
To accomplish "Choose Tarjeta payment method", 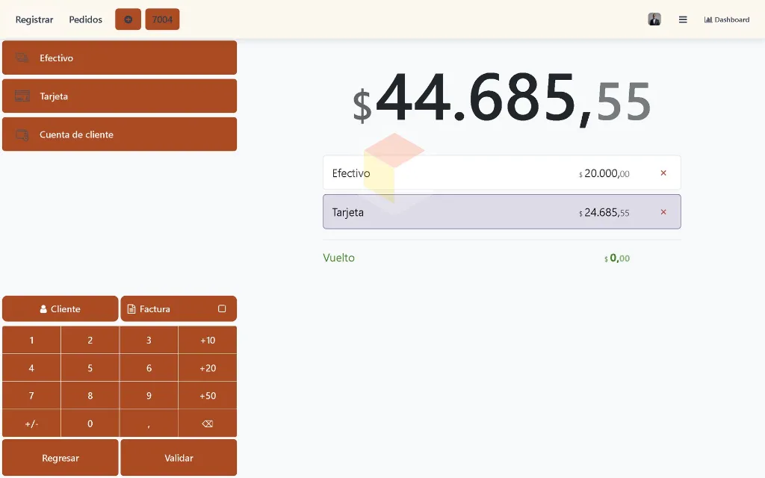I will click(120, 96).
